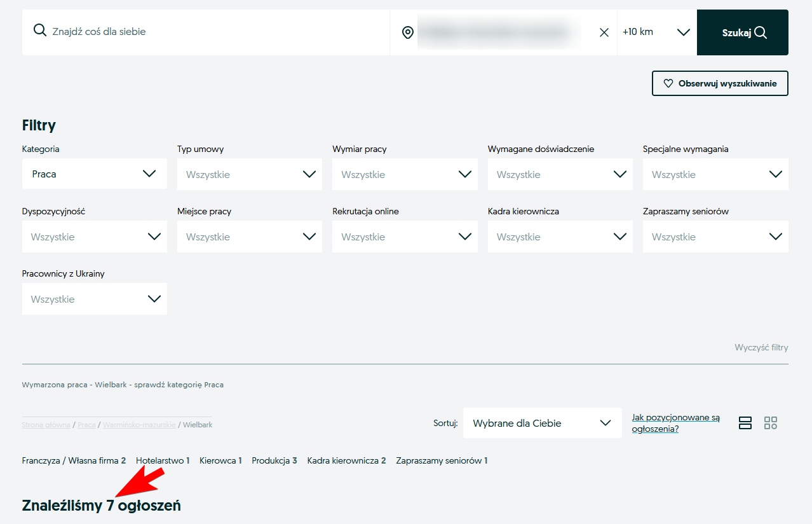Select Franczyza / Własna firma category
The image size is (812, 524).
74,460
